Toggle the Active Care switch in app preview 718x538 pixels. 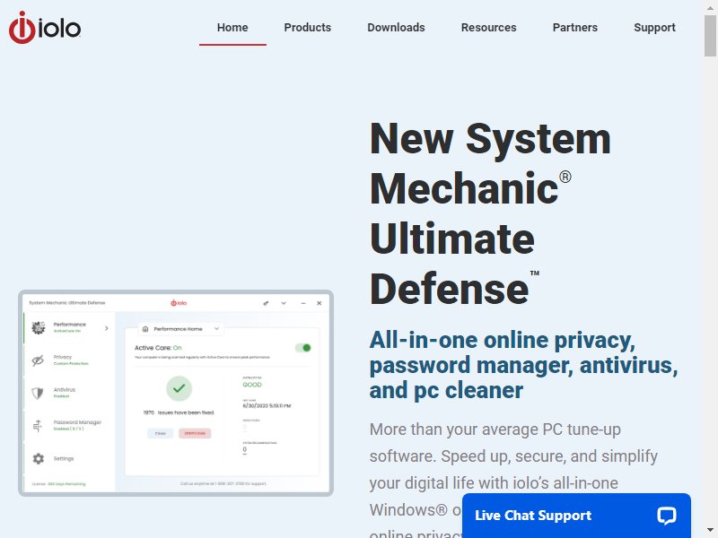coord(303,348)
